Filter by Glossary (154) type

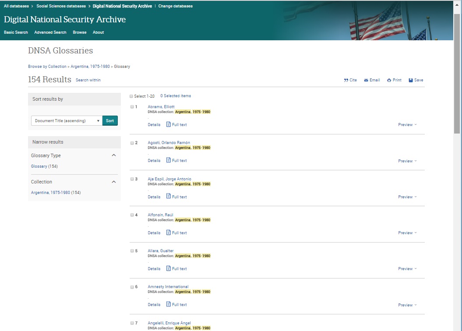[39, 166]
